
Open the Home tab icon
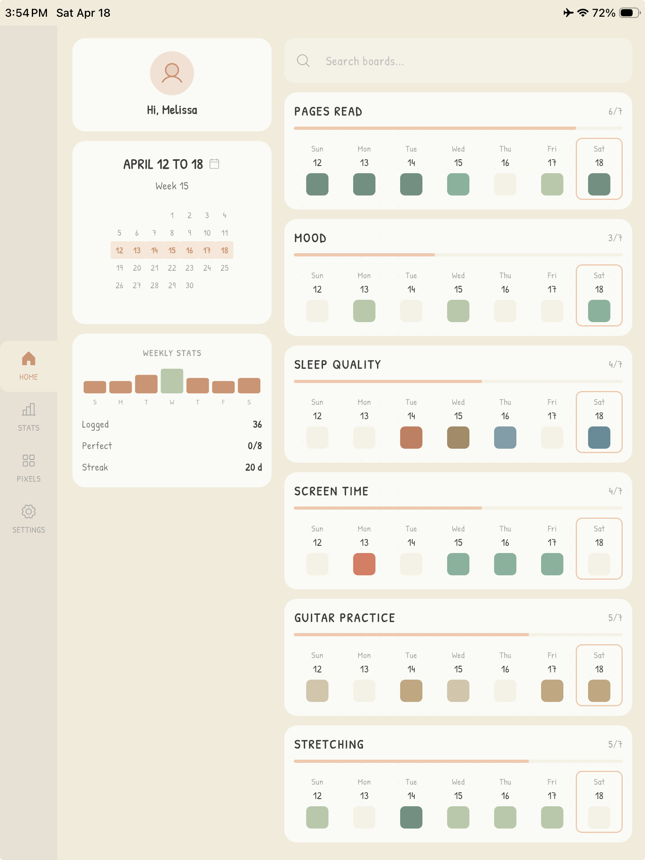[x=29, y=359]
